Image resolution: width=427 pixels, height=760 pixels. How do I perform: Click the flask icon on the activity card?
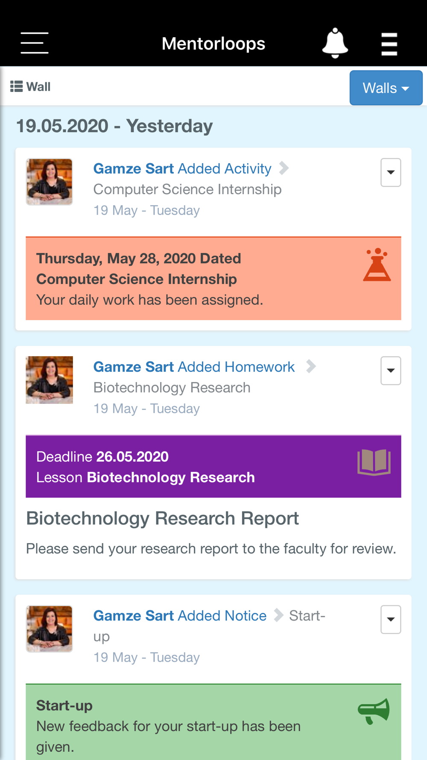[377, 265]
